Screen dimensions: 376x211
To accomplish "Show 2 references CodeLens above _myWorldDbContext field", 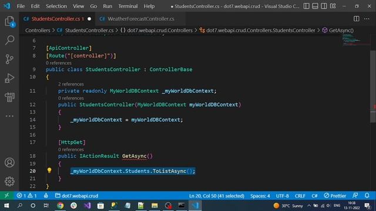I will click(x=71, y=84).
